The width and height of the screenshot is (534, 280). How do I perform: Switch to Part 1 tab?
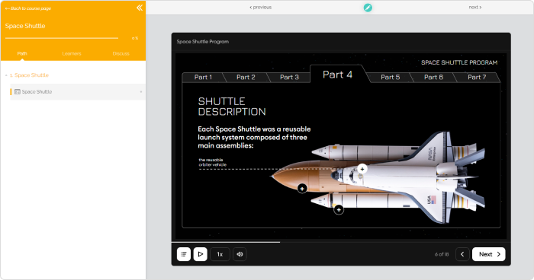204,77
